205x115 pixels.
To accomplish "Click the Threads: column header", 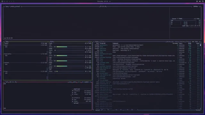I will click(176, 43).
